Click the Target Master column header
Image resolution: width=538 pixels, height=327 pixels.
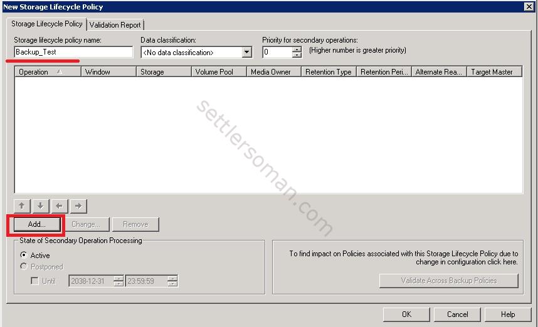click(x=495, y=72)
